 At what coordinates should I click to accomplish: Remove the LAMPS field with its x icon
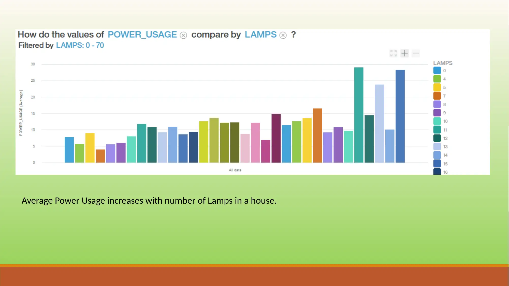point(283,35)
